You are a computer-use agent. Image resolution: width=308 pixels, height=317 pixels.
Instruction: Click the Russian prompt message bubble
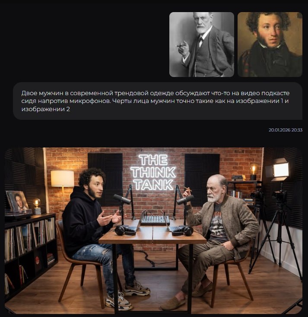pos(158,101)
